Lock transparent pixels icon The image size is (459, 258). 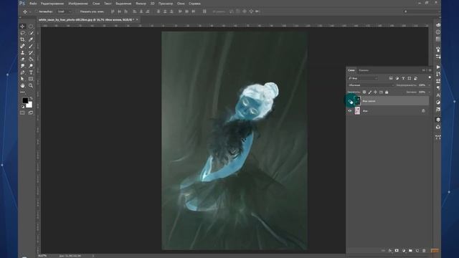click(x=364, y=92)
